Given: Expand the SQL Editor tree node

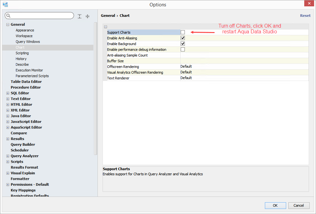Looking at the screenshot, I should tap(8, 93).
